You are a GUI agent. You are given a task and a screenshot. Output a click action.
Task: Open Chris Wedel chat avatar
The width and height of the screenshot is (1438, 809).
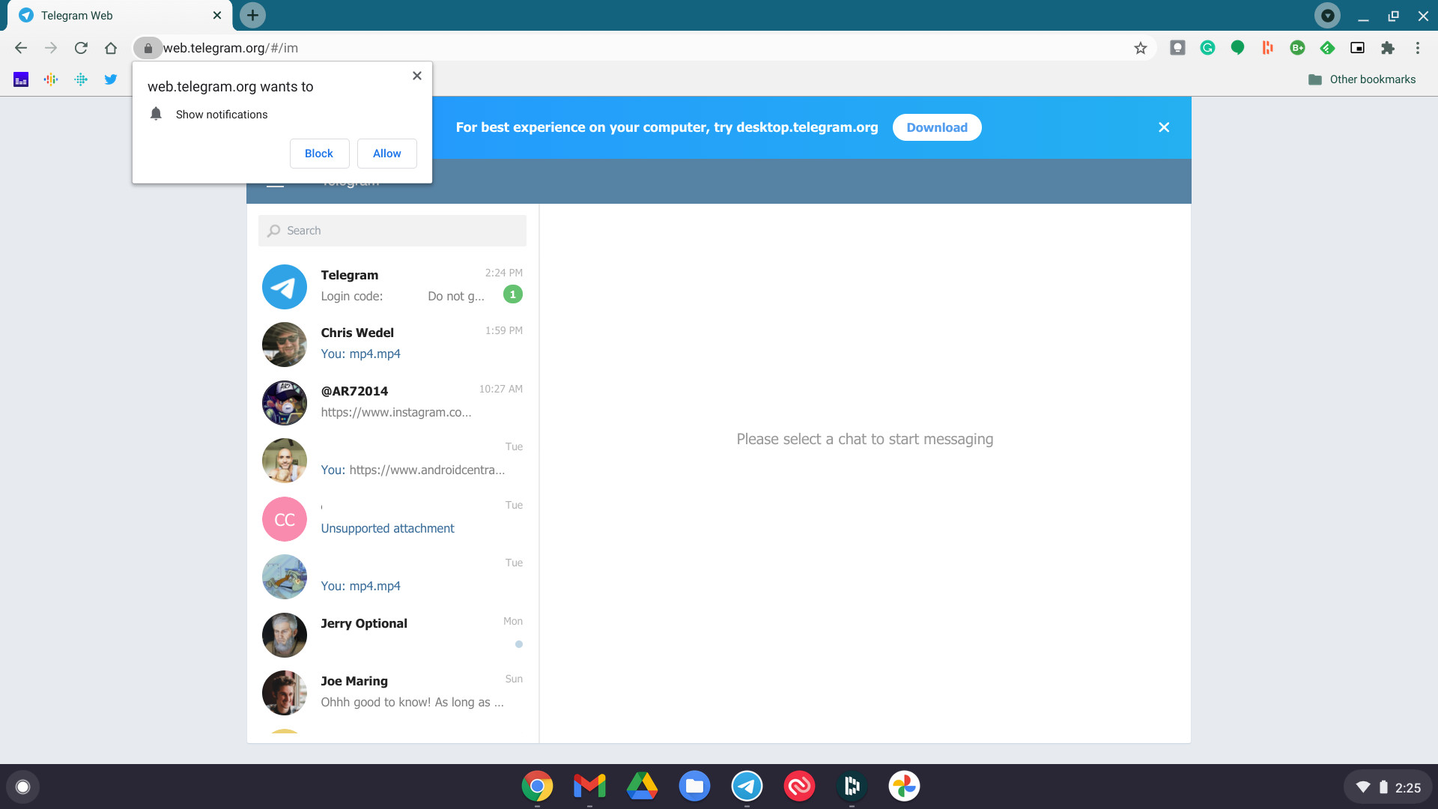(285, 344)
